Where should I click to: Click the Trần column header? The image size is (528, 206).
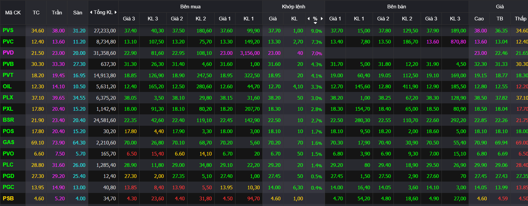[x=57, y=12]
